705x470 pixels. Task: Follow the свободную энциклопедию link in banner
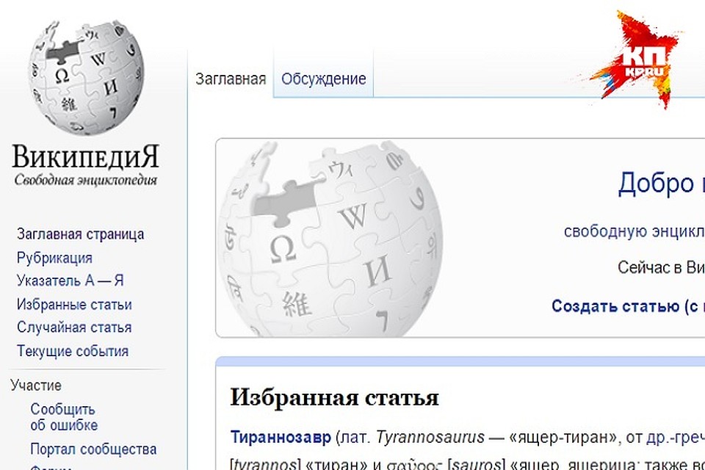(x=634, y=231)
